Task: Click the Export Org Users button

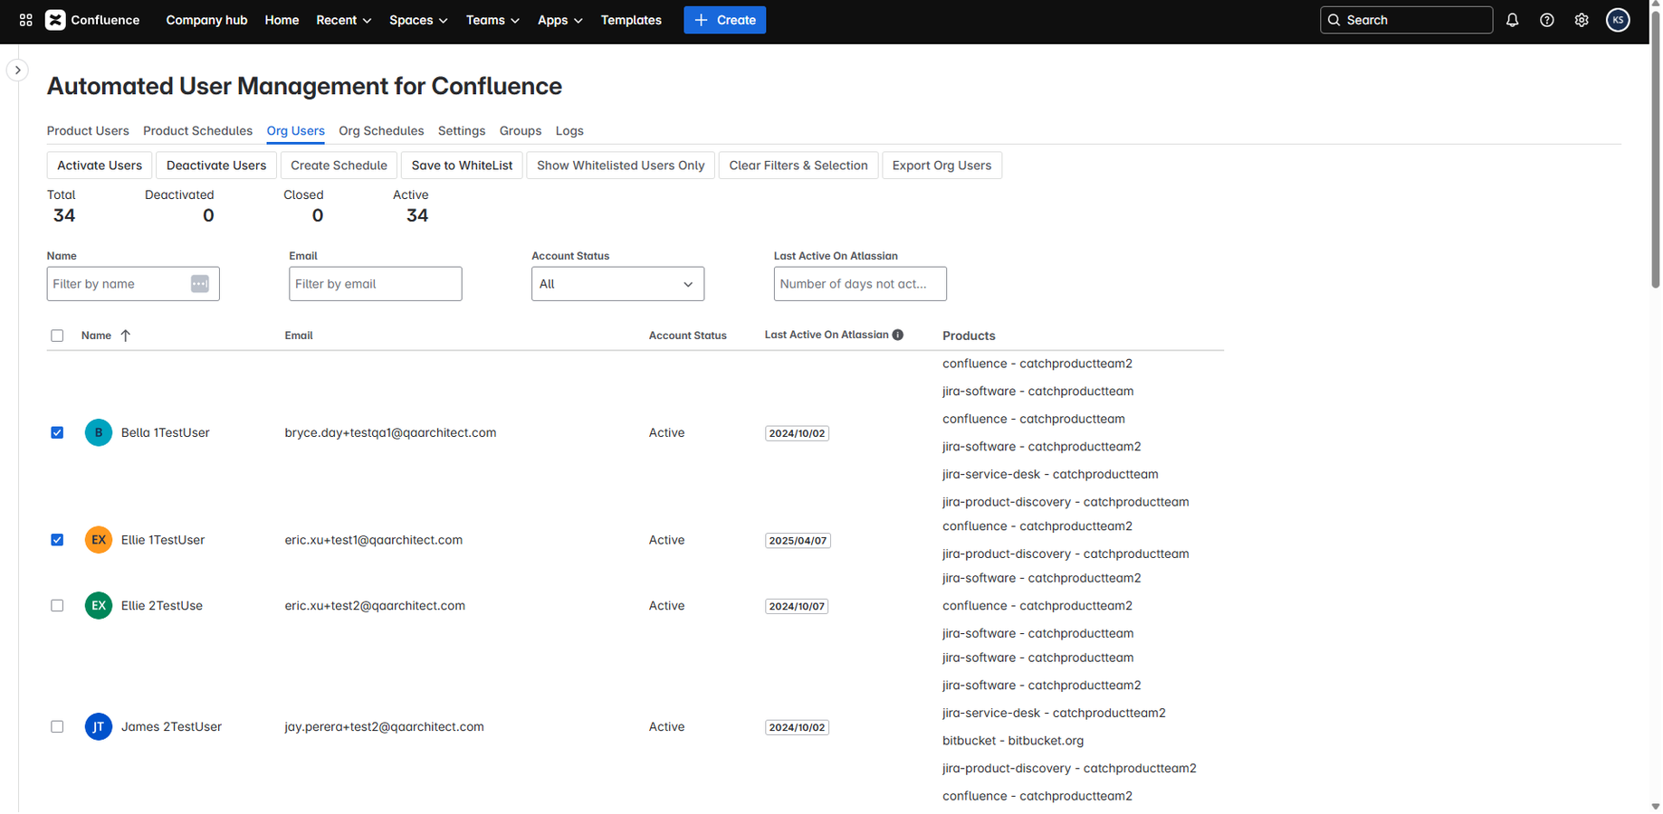Action: click(941, 166)
